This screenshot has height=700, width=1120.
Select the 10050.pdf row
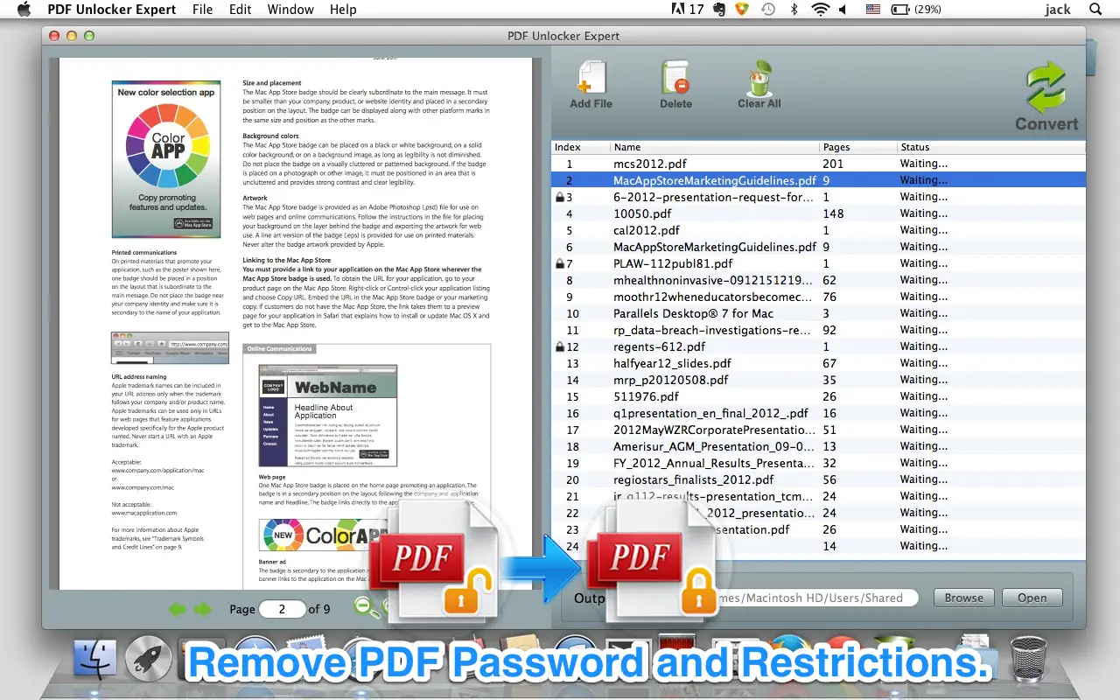tap(818, 213)
